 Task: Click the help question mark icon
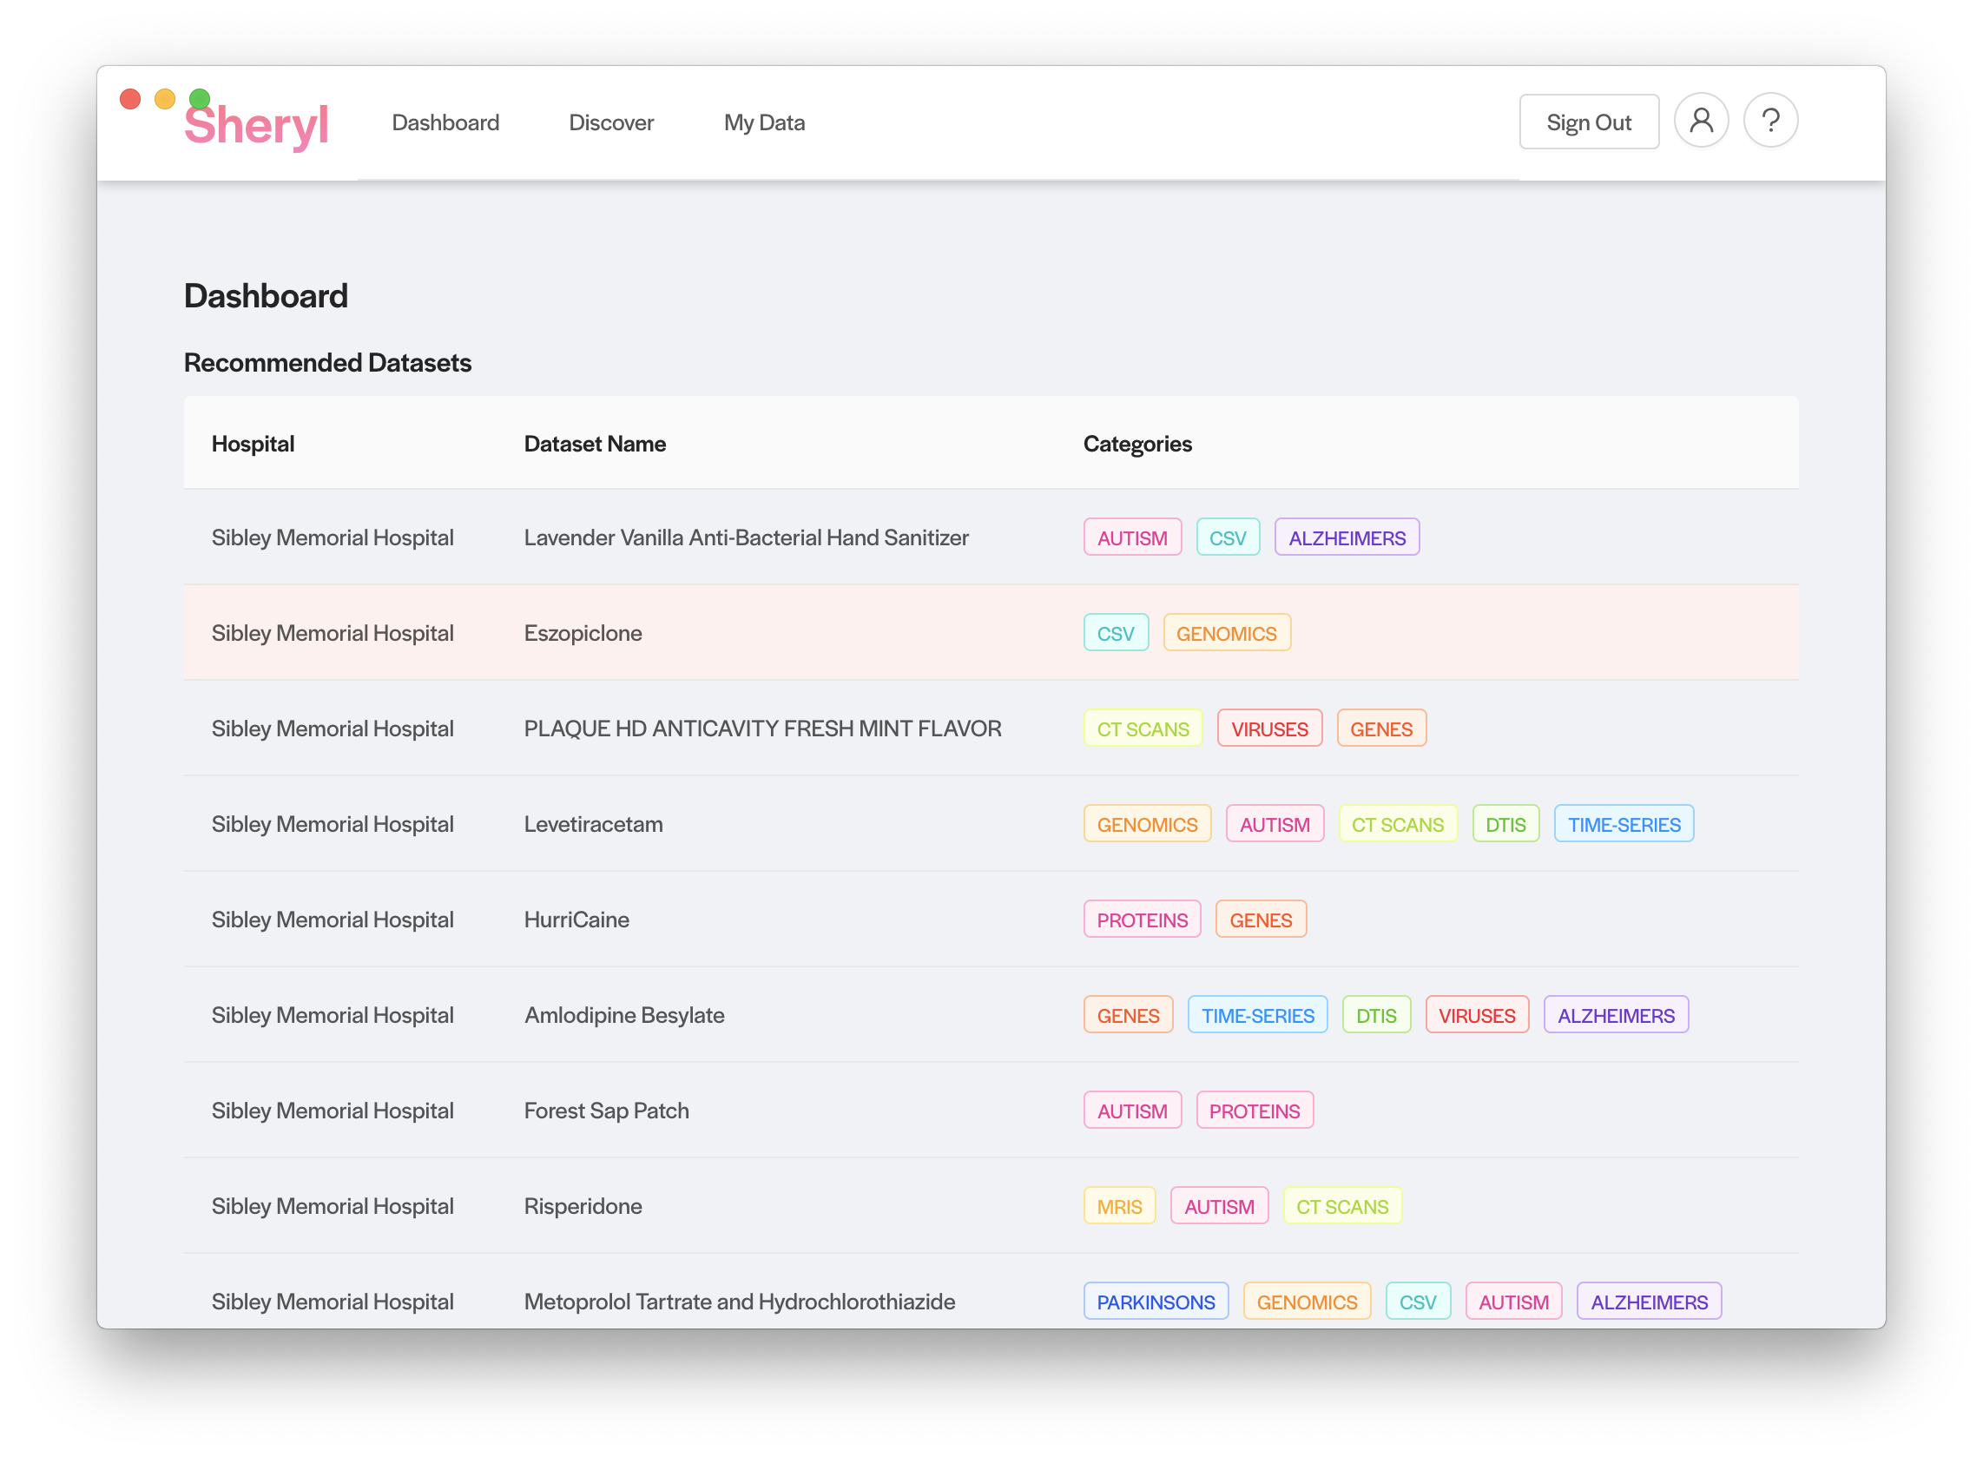point(1769,121)
